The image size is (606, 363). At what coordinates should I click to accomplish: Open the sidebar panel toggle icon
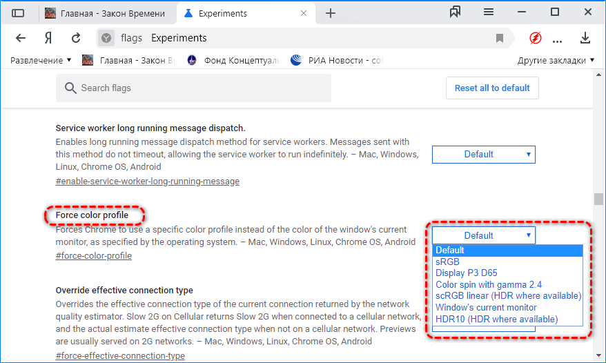19,13
